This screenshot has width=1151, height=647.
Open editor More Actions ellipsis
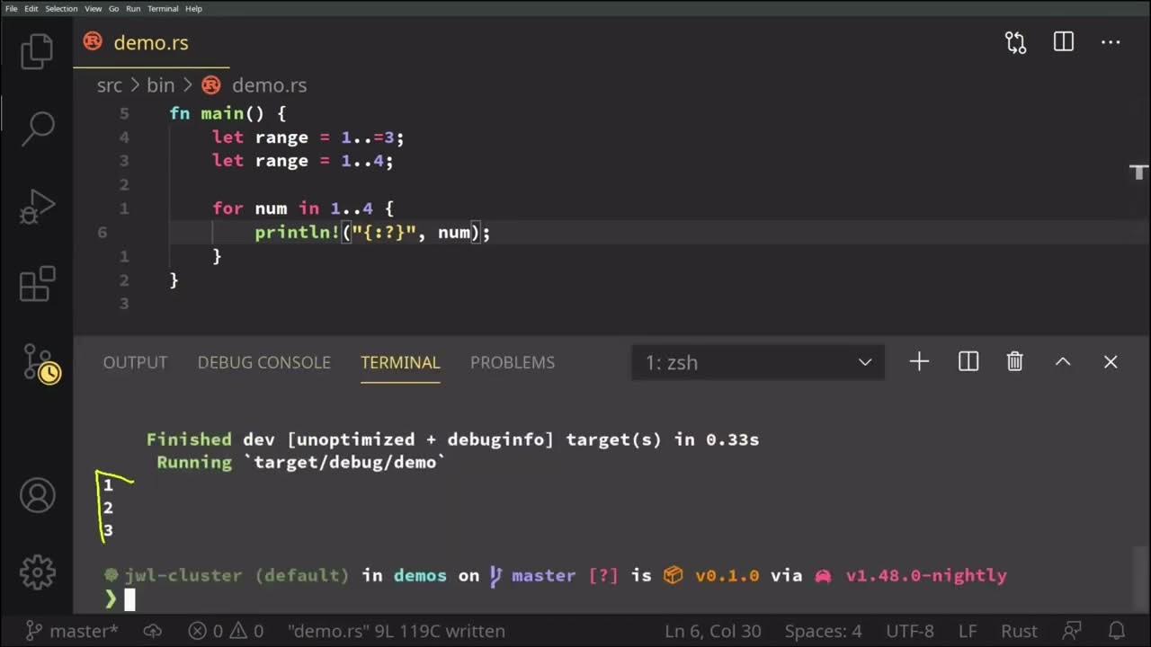[1111, 42]
